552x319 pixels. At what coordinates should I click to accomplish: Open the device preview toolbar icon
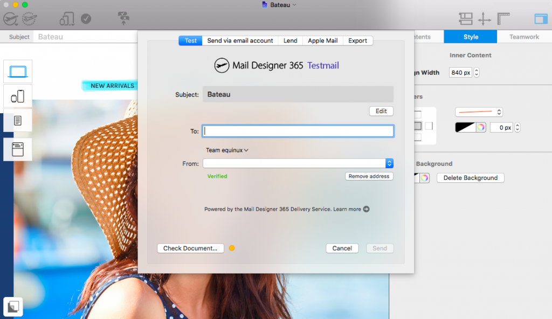(x=67, y=19)
